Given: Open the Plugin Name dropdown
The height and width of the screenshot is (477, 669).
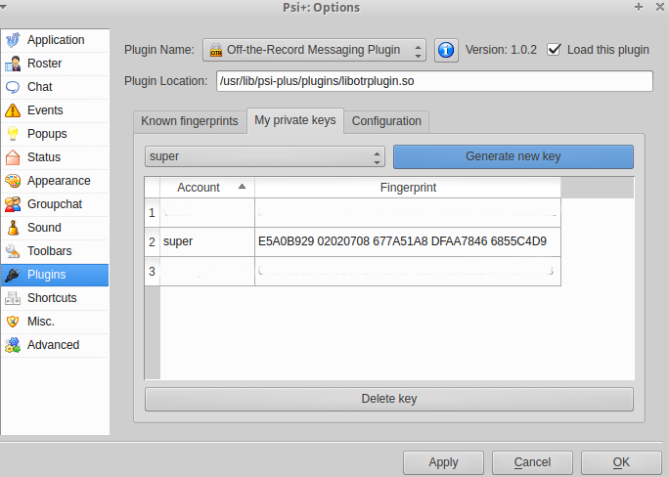Looking at the screenshot, I should (x=314, y=50).
